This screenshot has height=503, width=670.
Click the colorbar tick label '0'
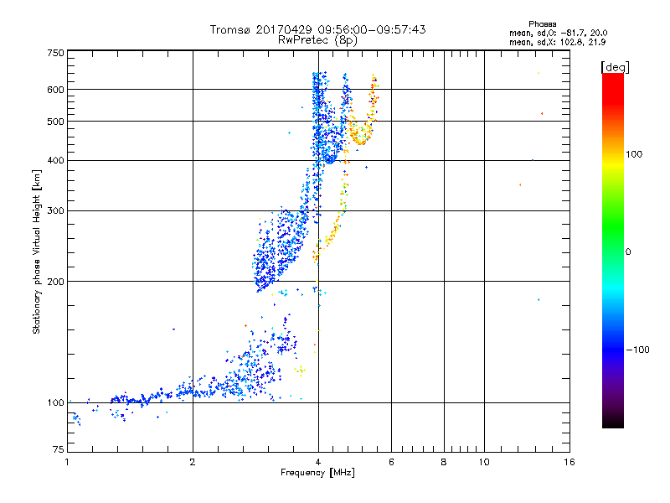(628, 251)
